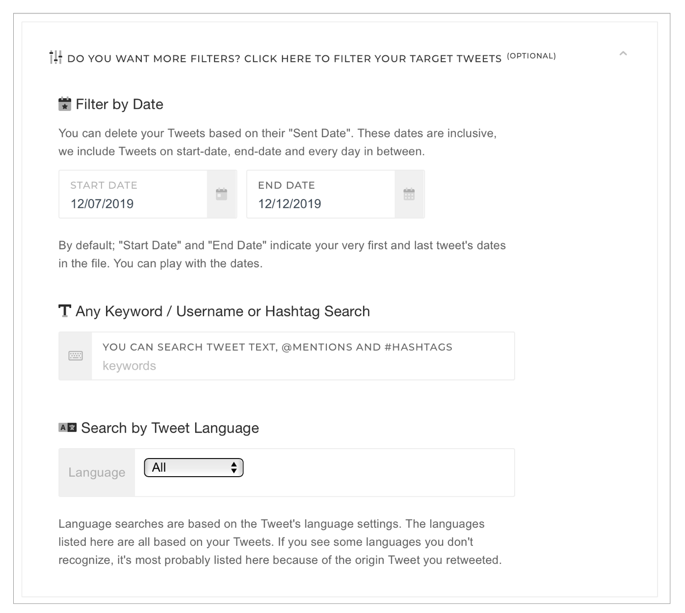685x613 pixels.
Task: Open the Language dropdown showing All
Action: pos(194,467)
